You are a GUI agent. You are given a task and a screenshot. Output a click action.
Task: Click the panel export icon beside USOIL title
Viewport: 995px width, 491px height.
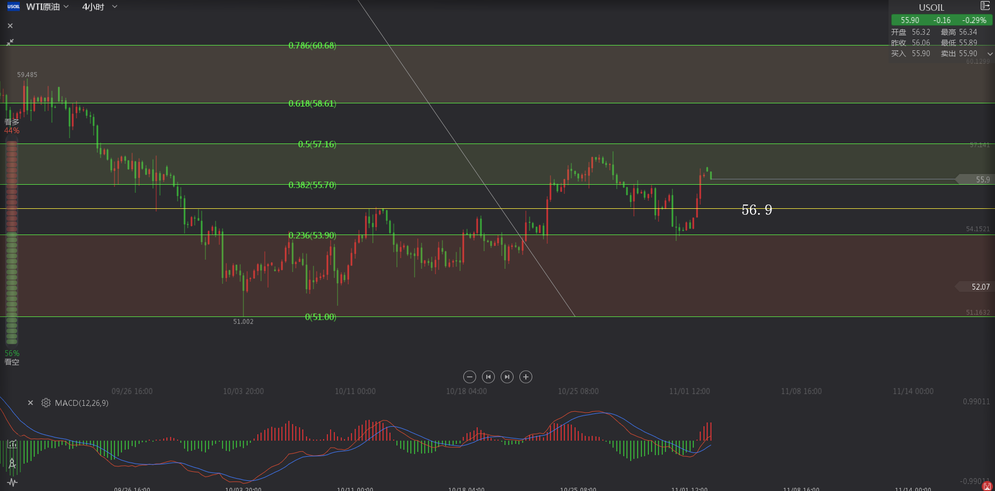pyautogui.click(x=985, y=6)
